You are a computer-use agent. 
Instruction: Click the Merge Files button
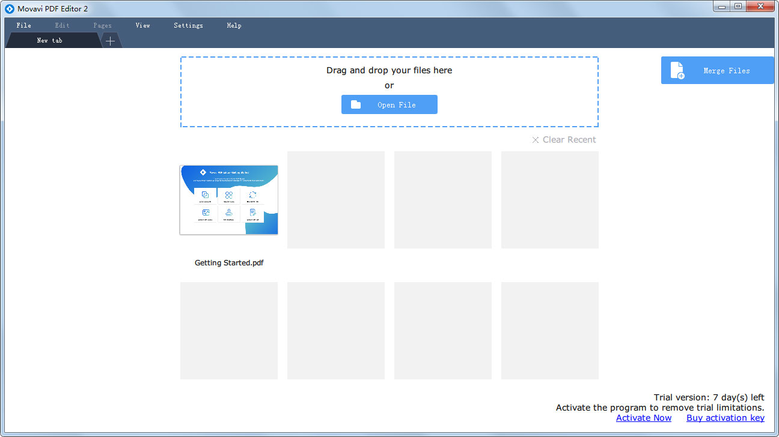click(x=718, y=70)
